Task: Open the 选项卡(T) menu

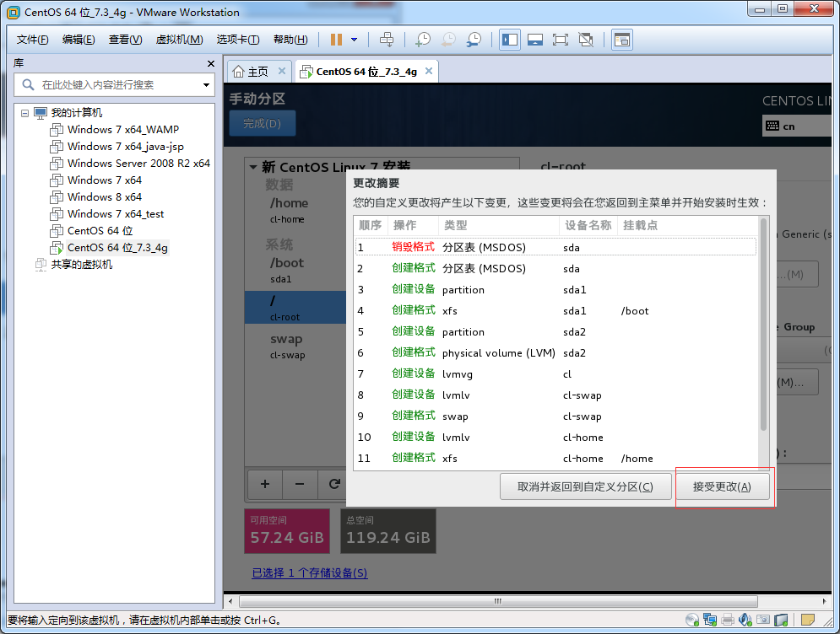Action: (x=238, y=40)
